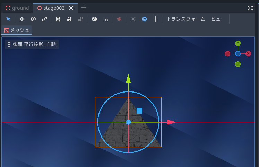The width and height of the screenshot is (259, 167).
Task: Open the メッシュ menu
Action: (17, 30)
